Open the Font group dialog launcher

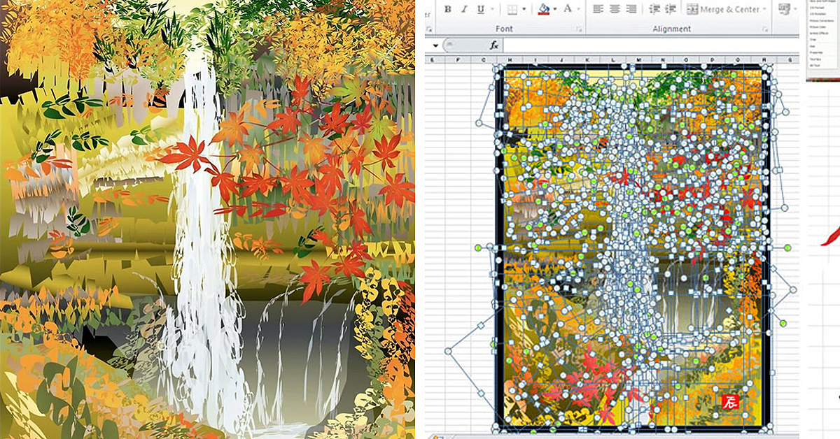click(x=577, y=28)
